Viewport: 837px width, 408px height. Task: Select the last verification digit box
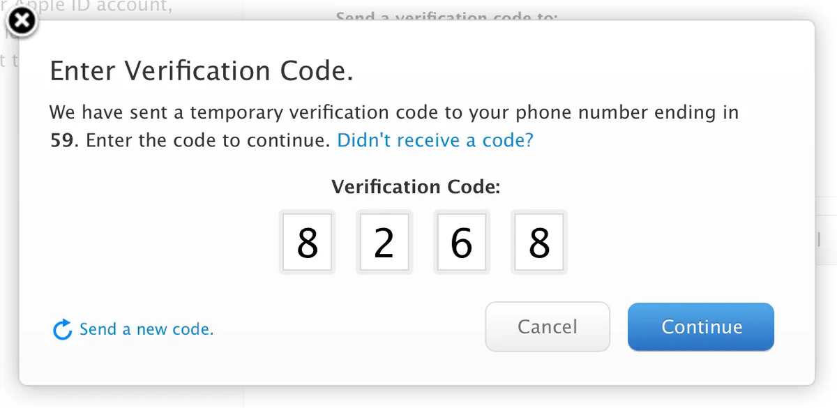(538, 241)
